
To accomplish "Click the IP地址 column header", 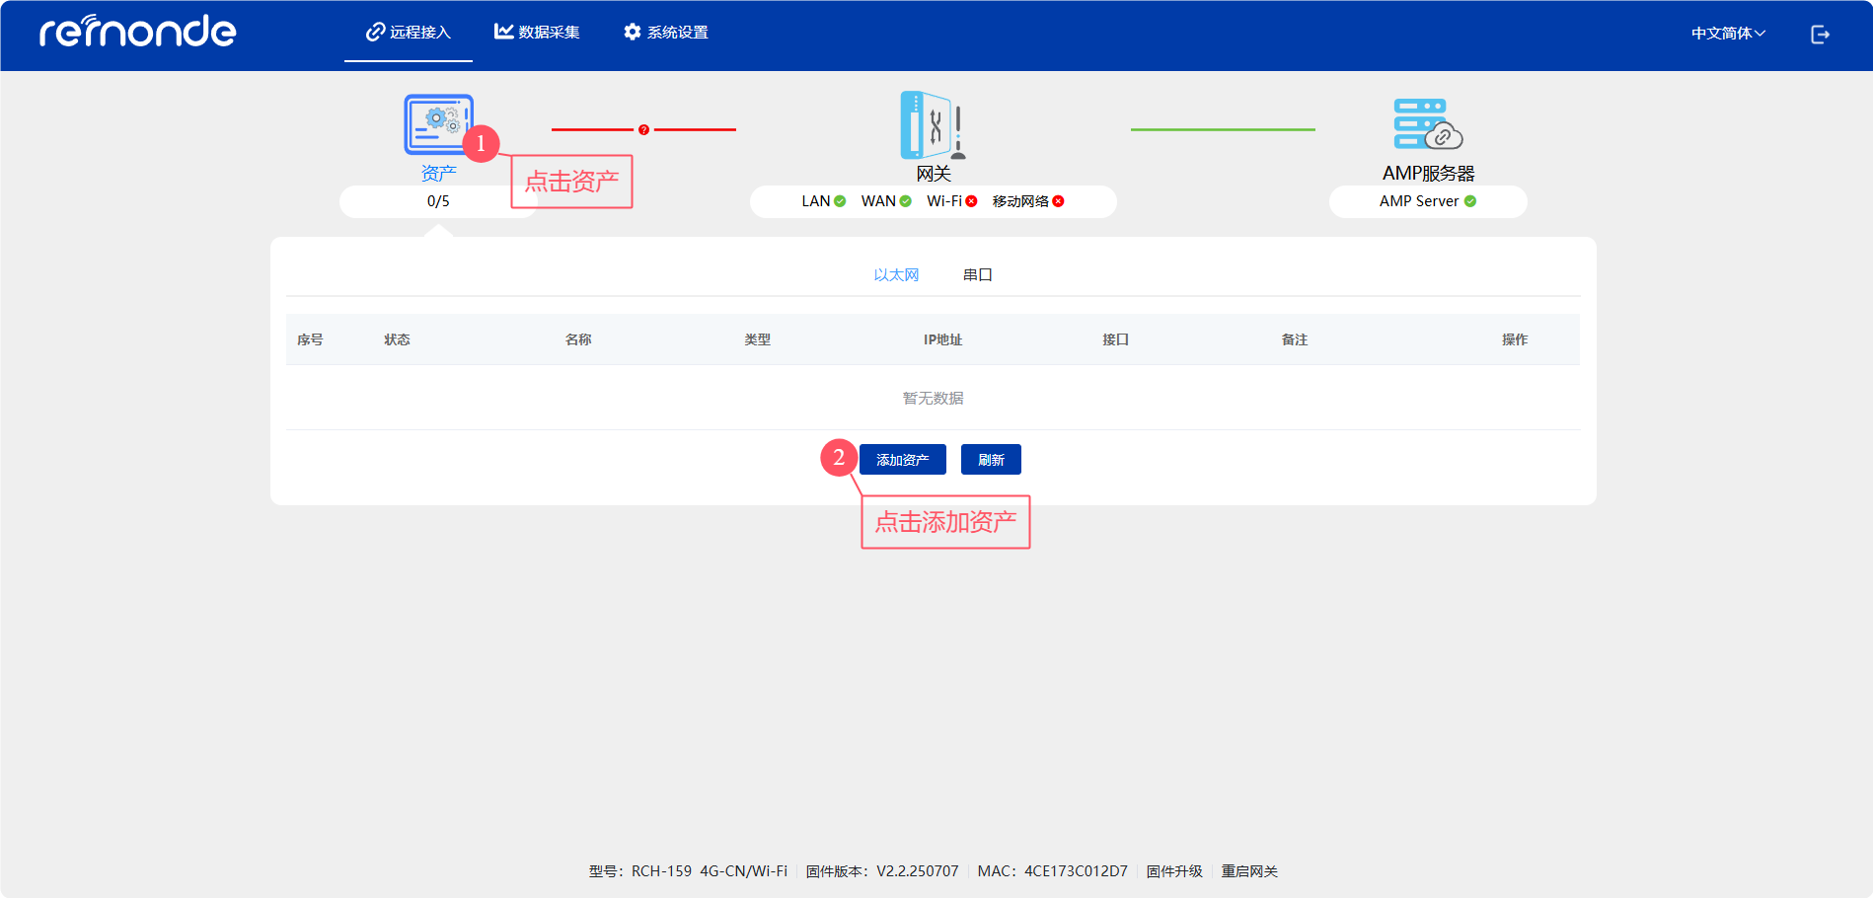I will (942, 339).
